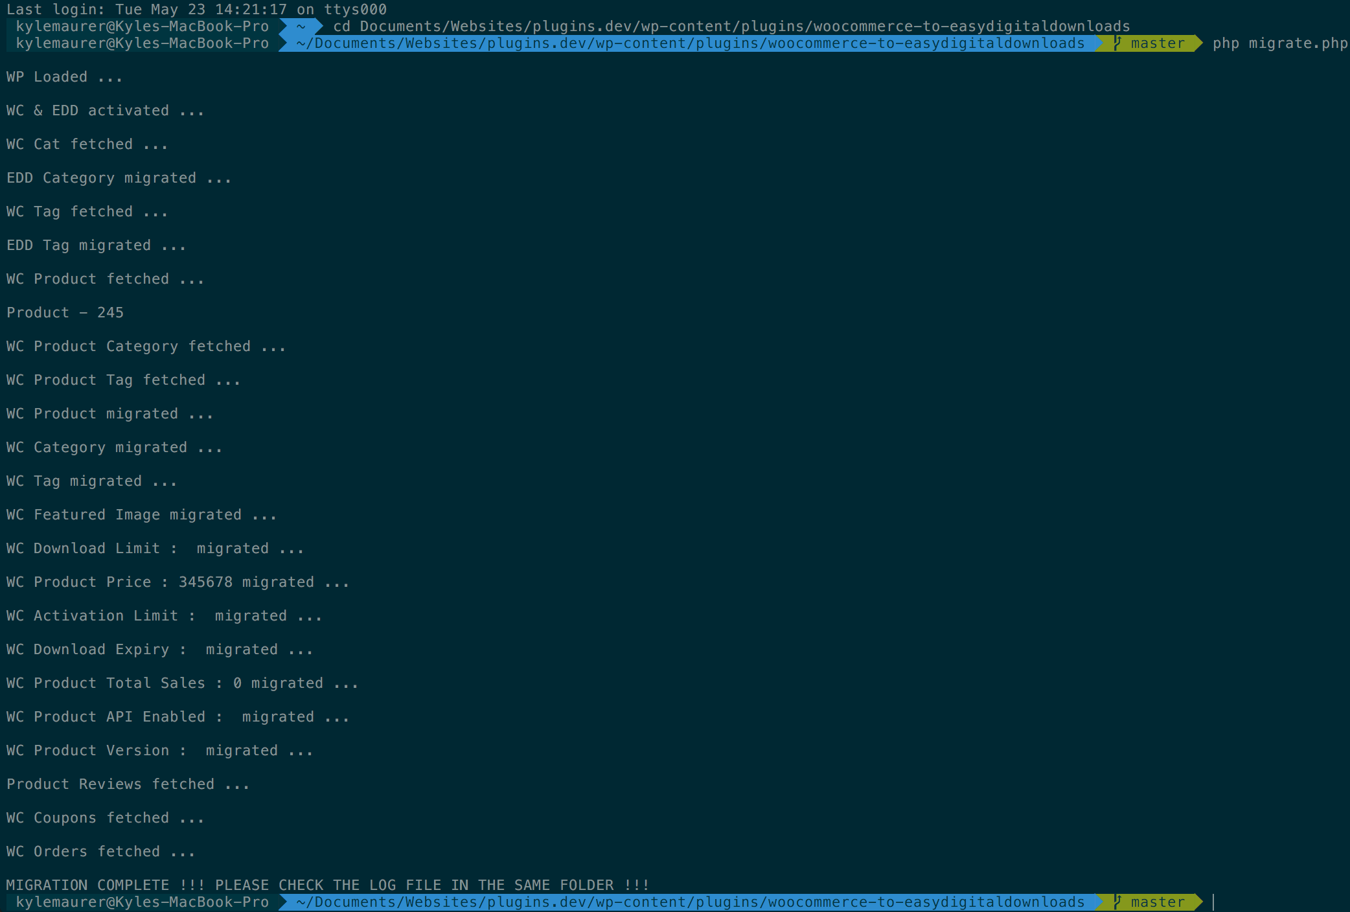Click the 'WC & EDD activated ...' line
Viewport: 1350px width, 912px height.
click(x=106, y=110)
